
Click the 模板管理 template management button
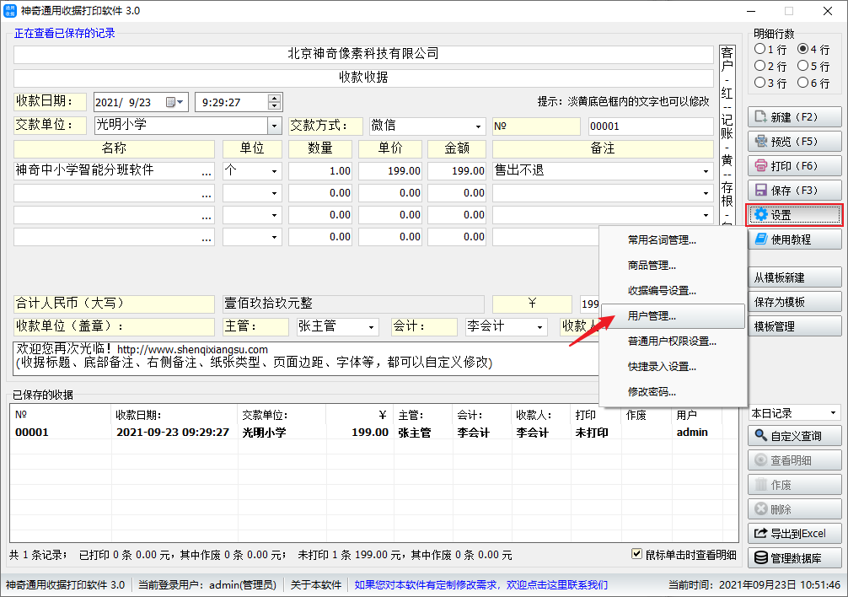tap(794, 326)
